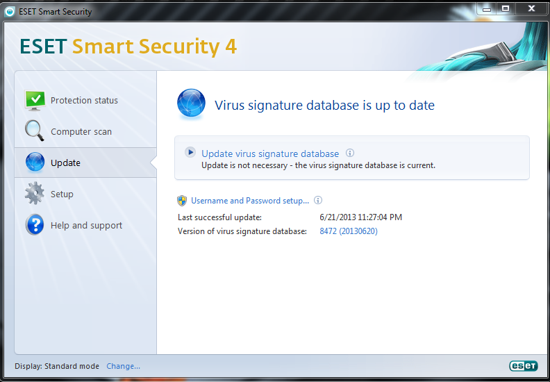
Task: Click the ESET logo in bottom corner
Action: tap(523, 366)
